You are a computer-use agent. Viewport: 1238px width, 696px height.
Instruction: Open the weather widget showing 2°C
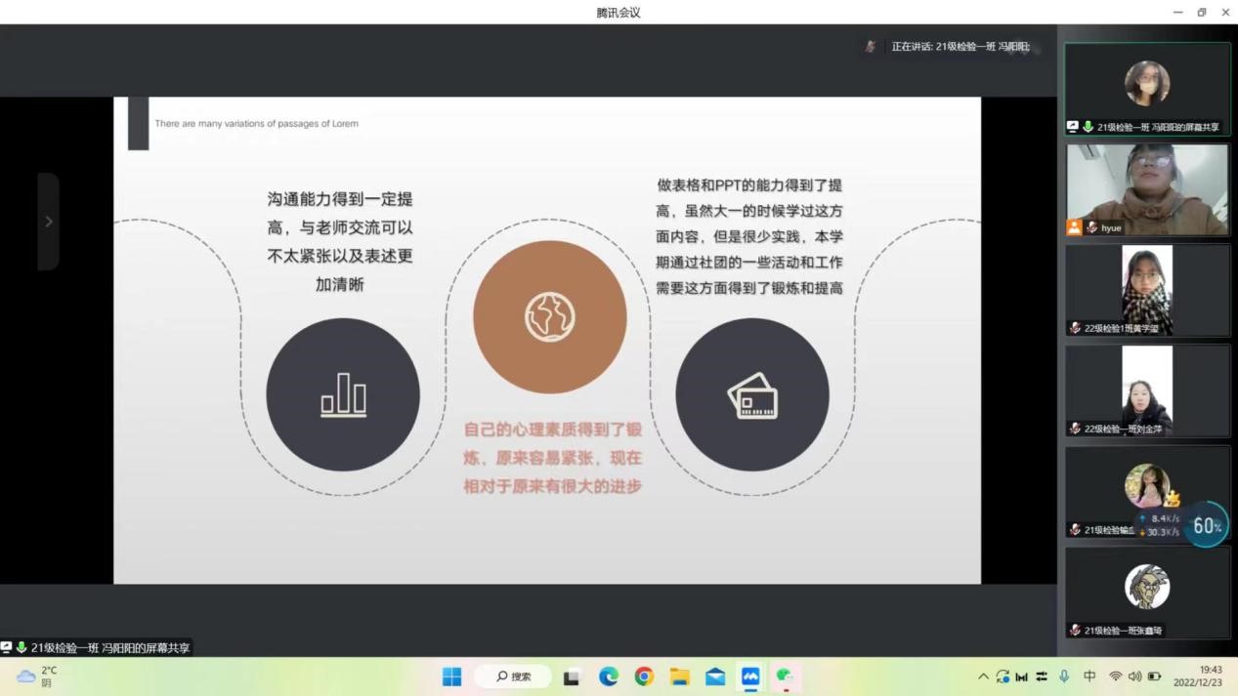37,676
